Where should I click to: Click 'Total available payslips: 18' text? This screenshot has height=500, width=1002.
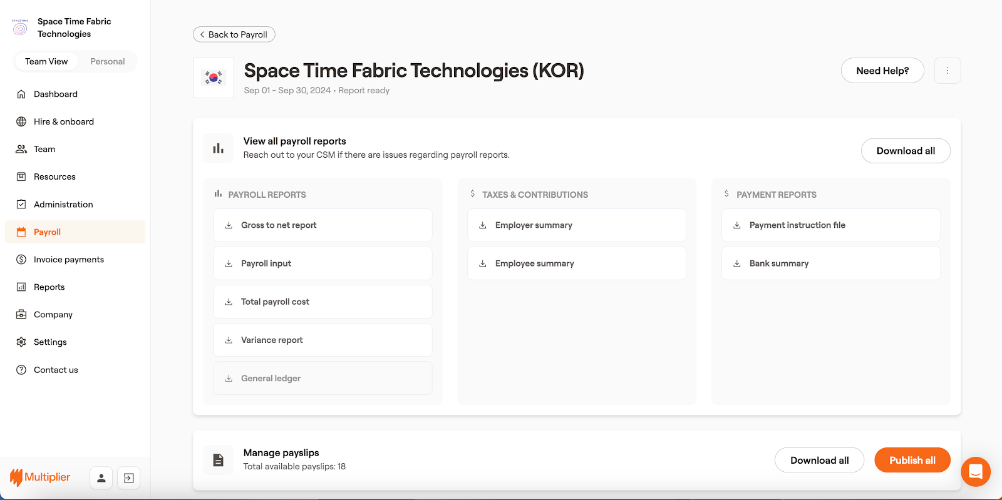tap(294, 467)
